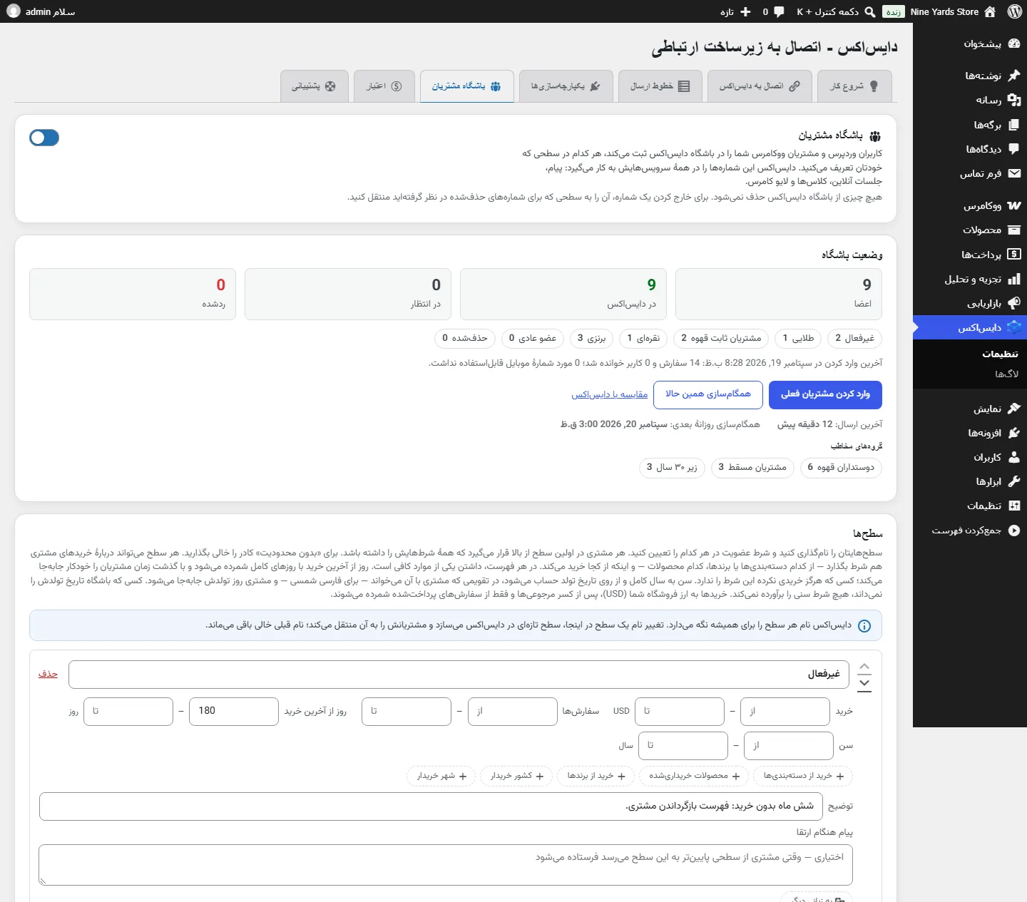This screenshot has width=1027, height=902.
Task: Add خرید از دسته‌بندی‌ها condition
Action: click(804, 776)
